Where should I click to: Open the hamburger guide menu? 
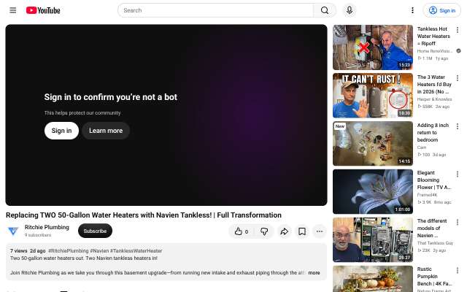[x=13, y=10]
